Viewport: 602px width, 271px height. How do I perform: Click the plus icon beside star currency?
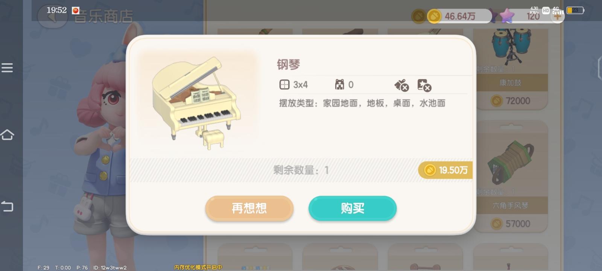click(x=557, y=16)
